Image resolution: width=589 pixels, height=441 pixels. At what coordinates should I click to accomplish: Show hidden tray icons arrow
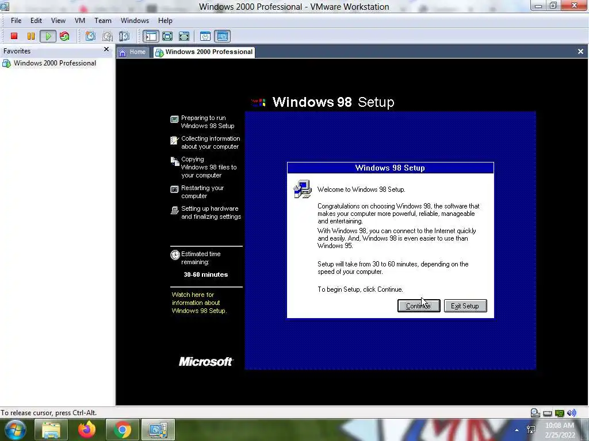pos(517,430)
